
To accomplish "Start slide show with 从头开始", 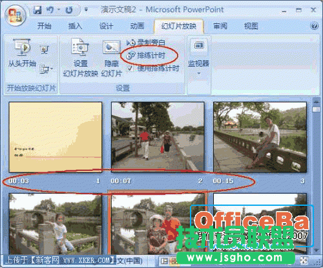I will point(22,53).
